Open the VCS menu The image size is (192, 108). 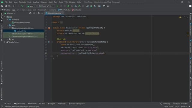click(66, 2)
